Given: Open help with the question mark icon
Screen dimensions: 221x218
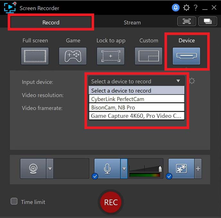Looking at the screenshot, I should (x=196, y=8).
